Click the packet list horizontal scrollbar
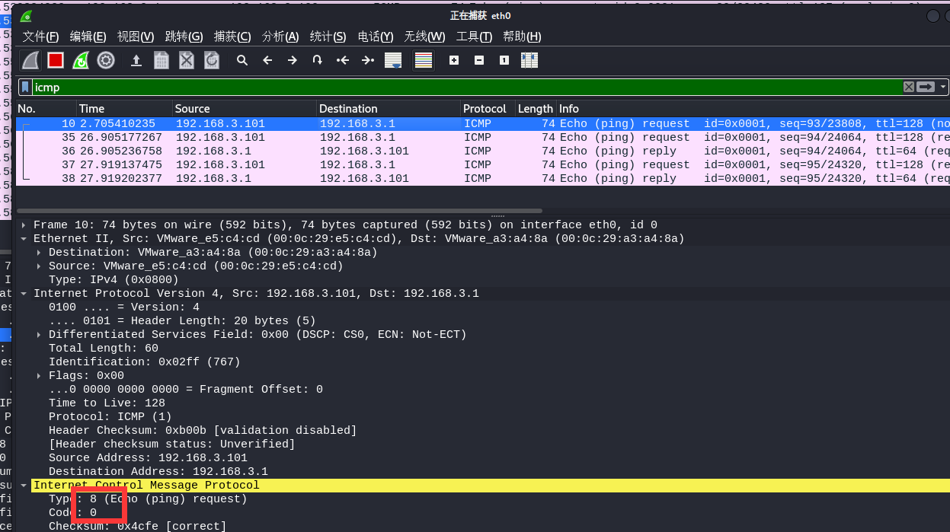This screenshot has height=532, width=950. point(279,211)
